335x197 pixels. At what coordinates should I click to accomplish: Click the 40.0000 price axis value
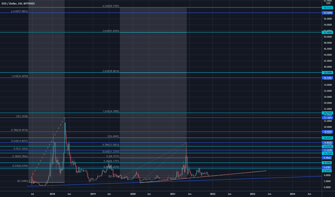[327, 67]
